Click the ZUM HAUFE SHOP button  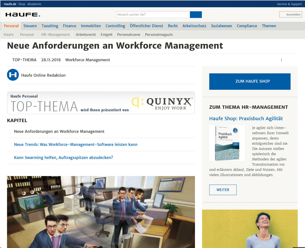(x=249, y=81)
